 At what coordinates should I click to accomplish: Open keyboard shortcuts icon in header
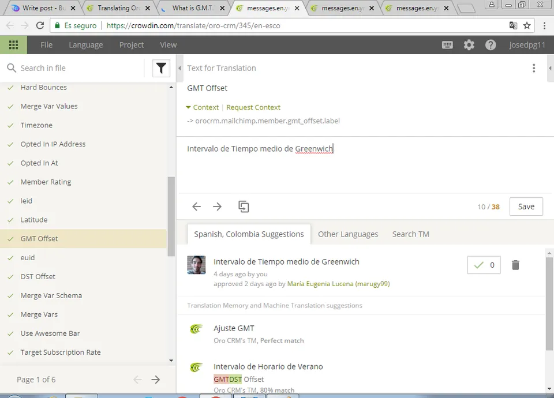[x=447, y=45]
